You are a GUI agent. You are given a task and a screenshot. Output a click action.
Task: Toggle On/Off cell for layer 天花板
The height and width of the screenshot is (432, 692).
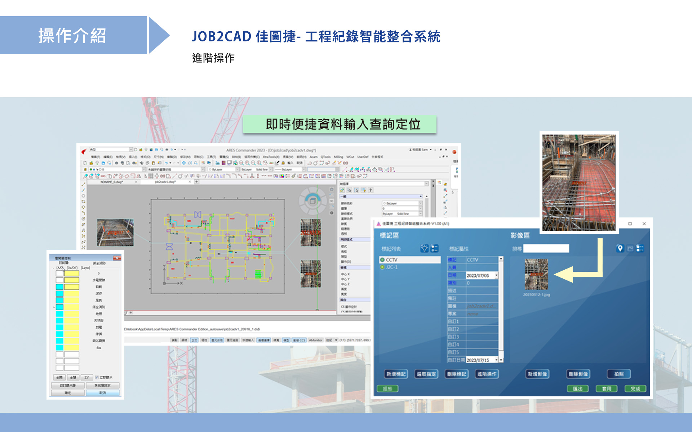[72, 320]
